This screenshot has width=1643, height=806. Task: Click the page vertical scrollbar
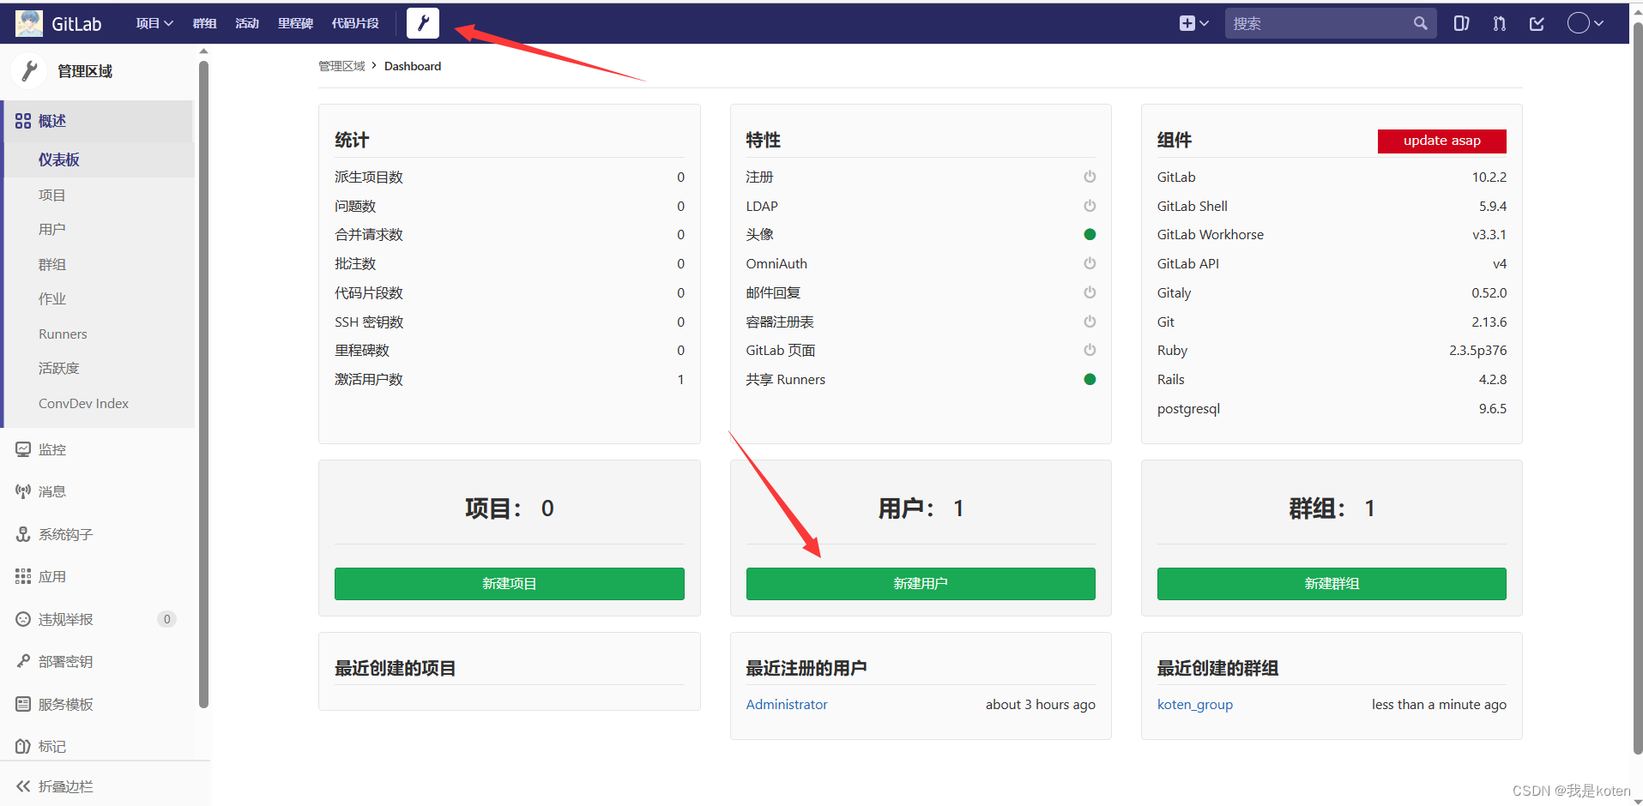tap(1637, 390)
